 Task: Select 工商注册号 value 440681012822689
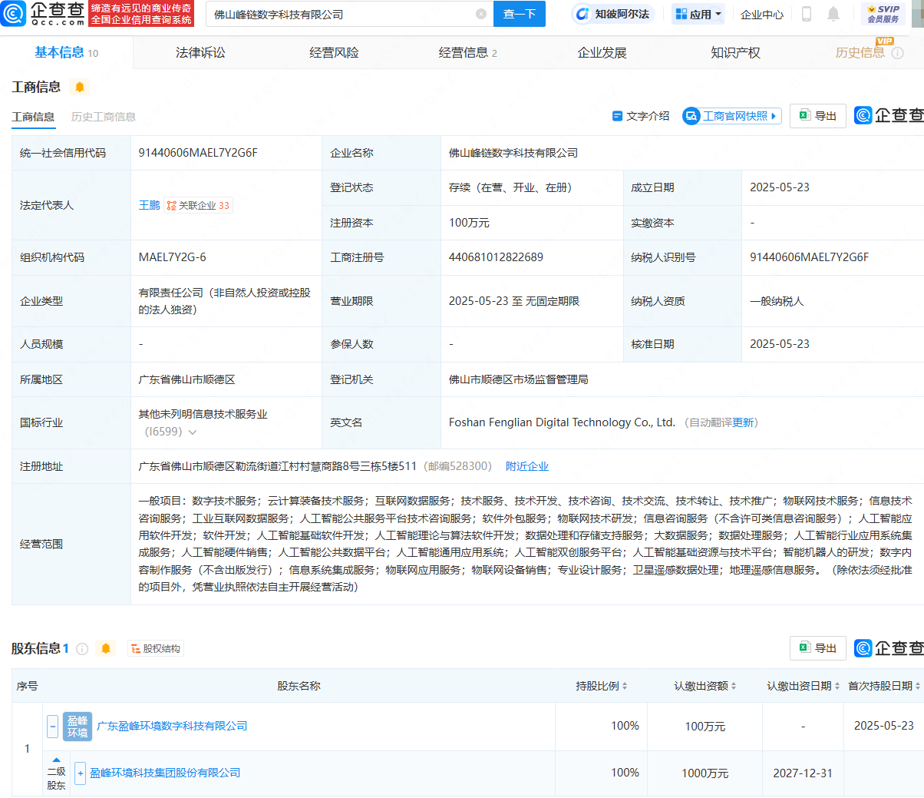496,257
